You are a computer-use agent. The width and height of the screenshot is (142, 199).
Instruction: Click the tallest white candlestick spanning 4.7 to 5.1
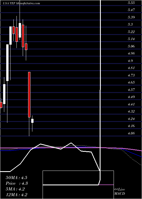(x=7, y=63)
